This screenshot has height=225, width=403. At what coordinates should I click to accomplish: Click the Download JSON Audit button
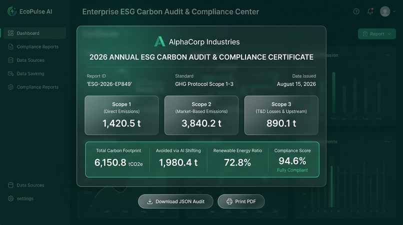coord(175,201)
